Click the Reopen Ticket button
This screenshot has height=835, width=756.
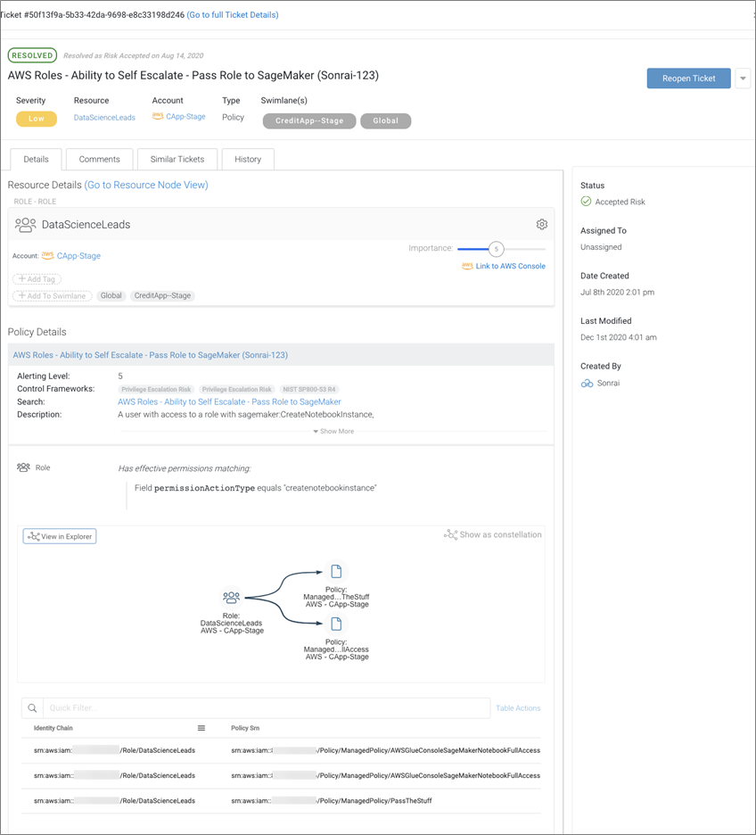click(x=688, y=79)
